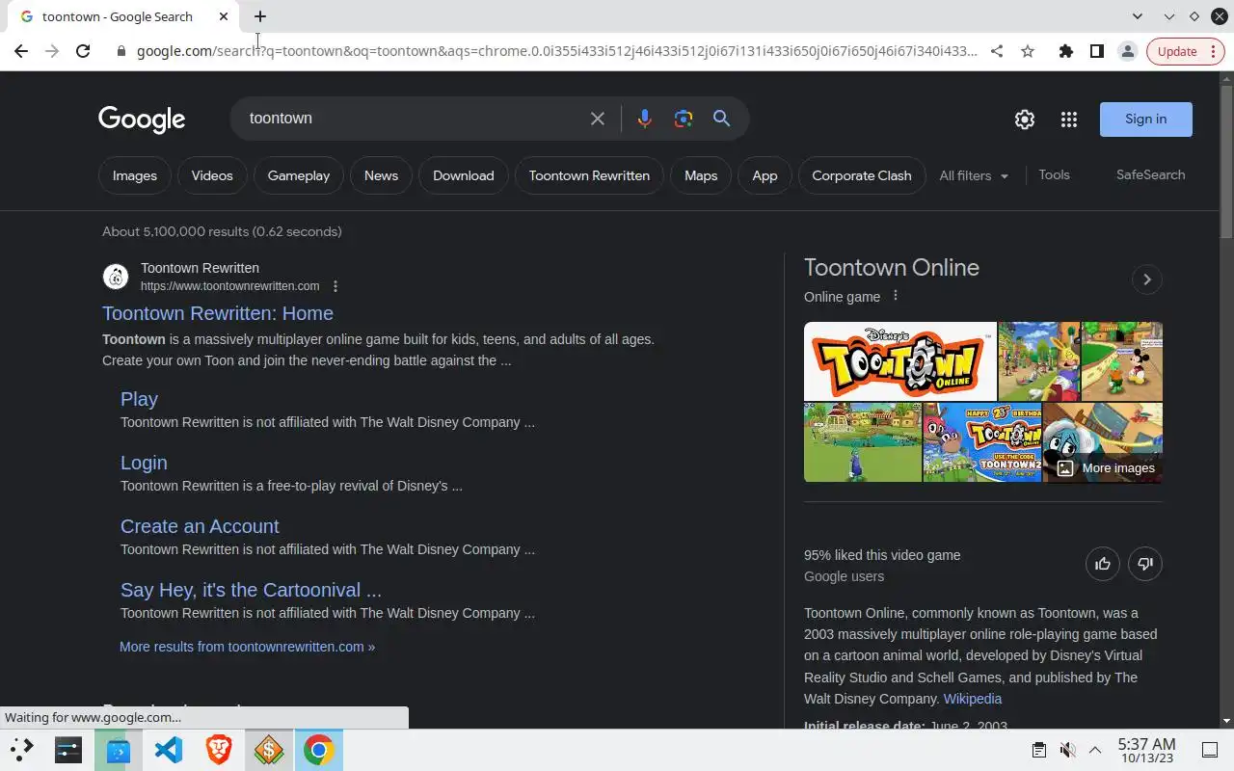Select the App filter chip

765,175
